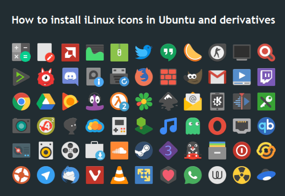Open the GIMP mascot icon

(x=193, y=77)
